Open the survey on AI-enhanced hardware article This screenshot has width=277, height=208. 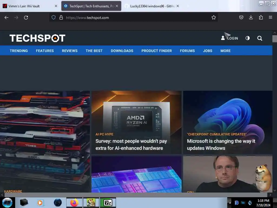coord(131,145)
